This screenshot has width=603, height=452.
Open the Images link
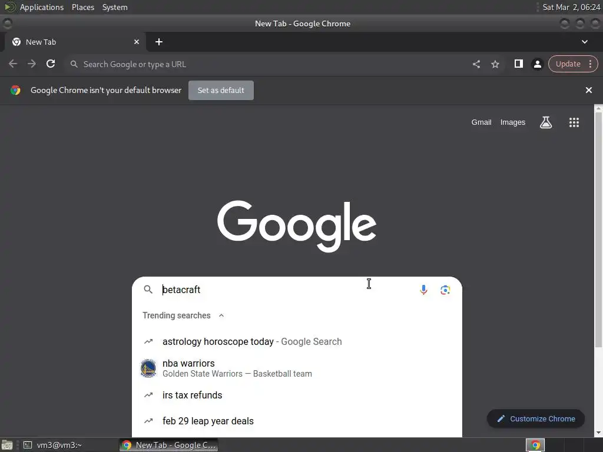(513, 122)
